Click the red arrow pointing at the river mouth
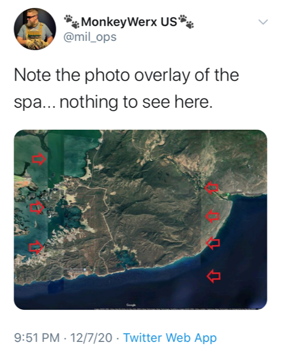The width and height of the screenshot is (281, 349). point(212,188)
